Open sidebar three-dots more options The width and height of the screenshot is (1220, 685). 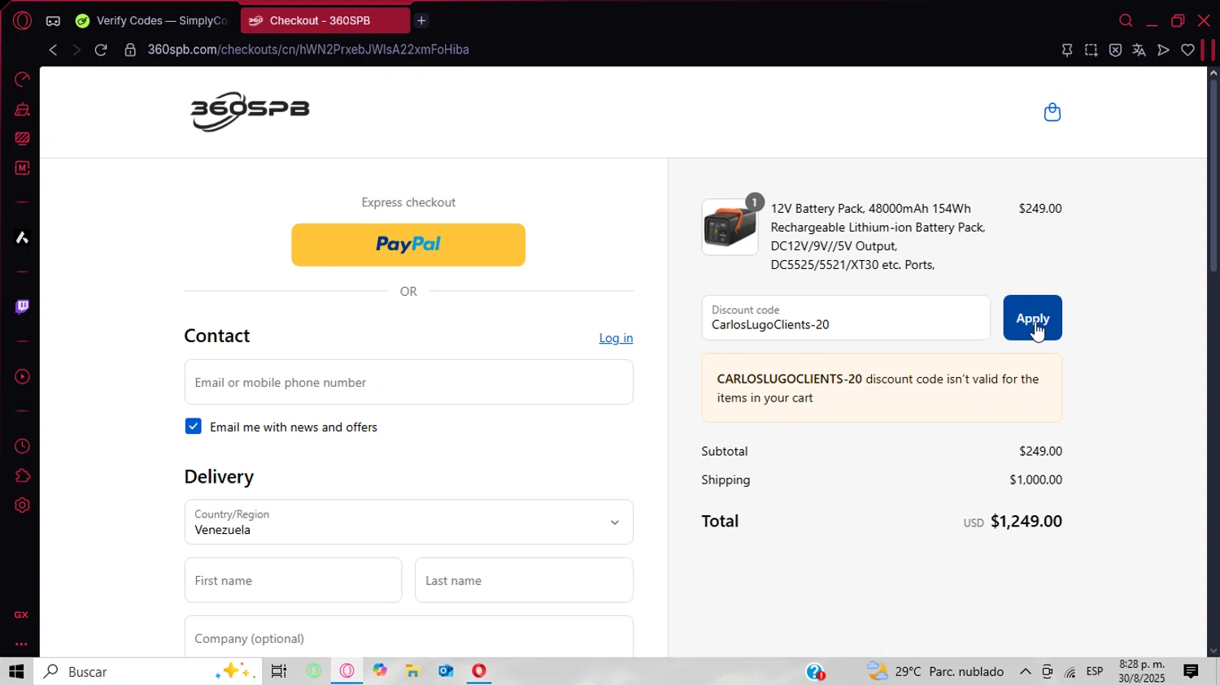tap(21, 644)
